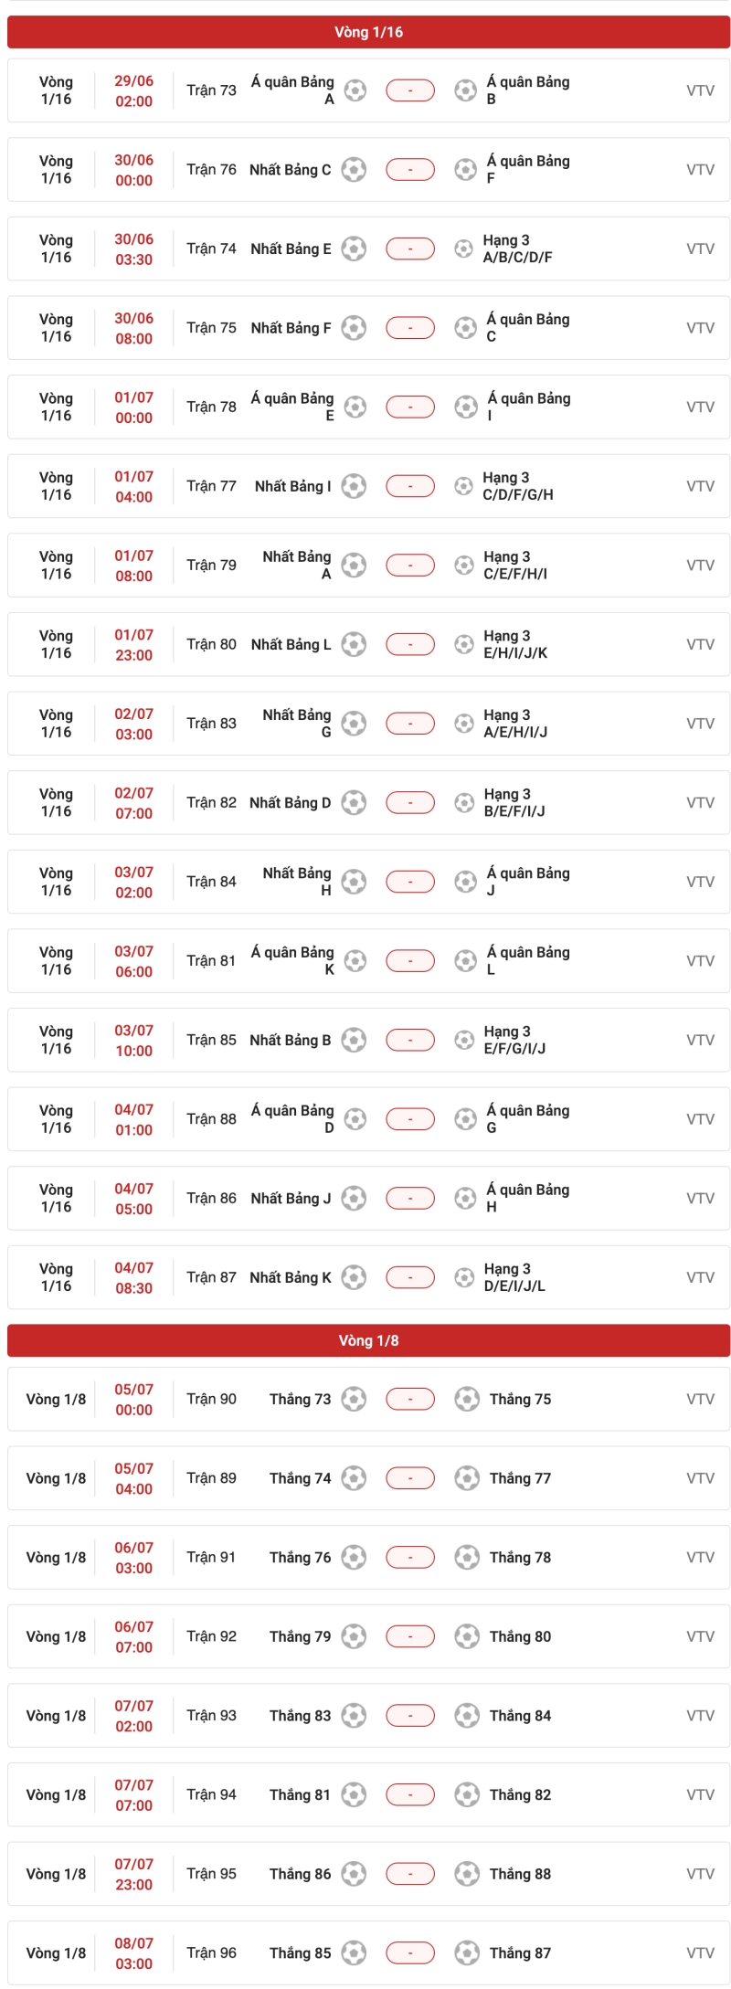731x1989 pixels.
Task: Click the score box for Trận 73
Action: 409,90
